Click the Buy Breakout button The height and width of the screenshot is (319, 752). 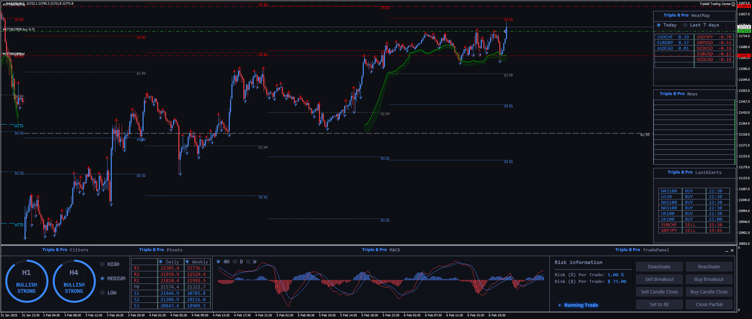[x=709, y=279]
